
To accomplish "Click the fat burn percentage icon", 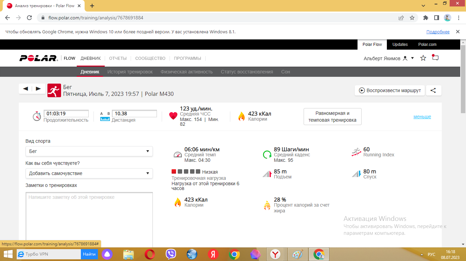I will (267, 205).
